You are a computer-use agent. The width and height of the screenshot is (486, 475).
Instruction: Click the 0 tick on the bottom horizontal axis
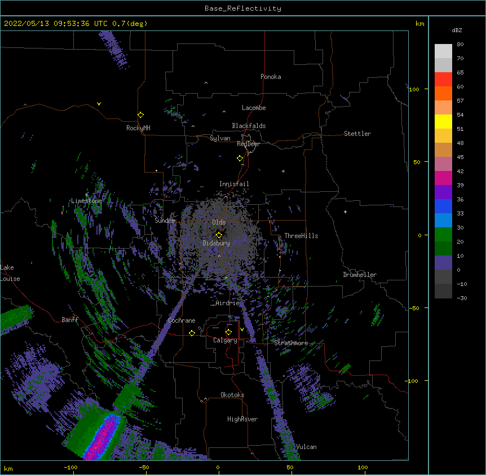point(218,467)
